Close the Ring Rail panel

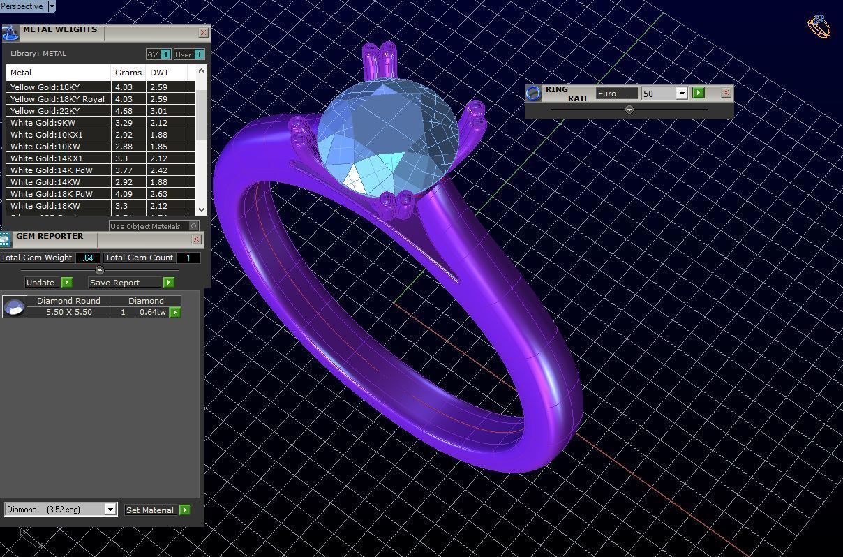click(726, 92)
